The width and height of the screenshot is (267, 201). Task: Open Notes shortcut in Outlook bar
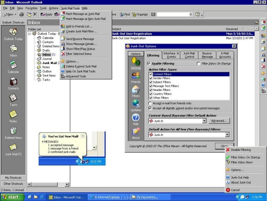13,114
